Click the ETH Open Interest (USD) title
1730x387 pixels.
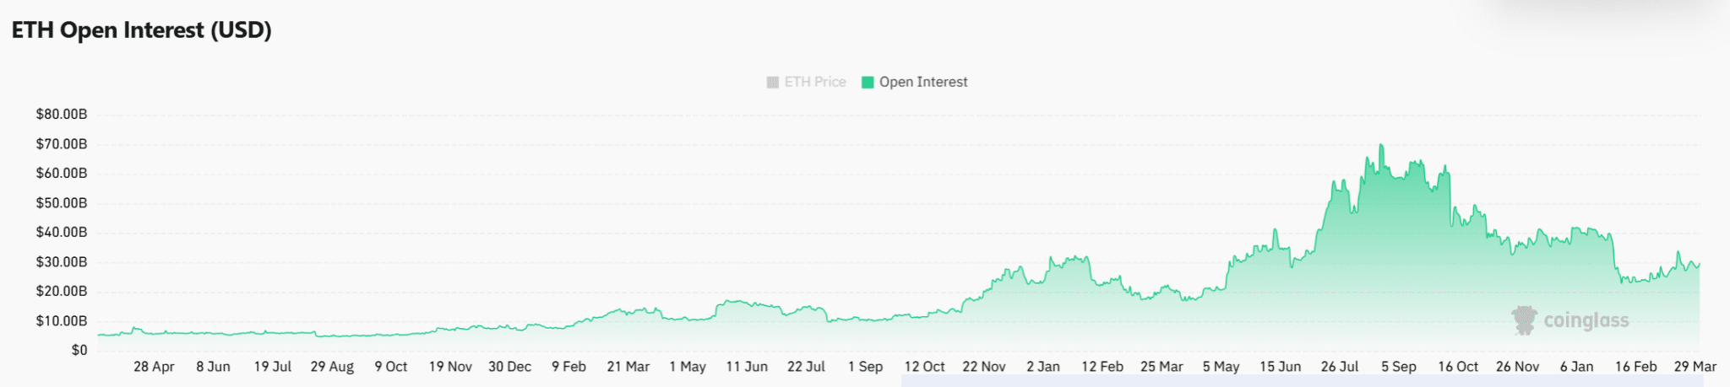click(x=141, y=30)
